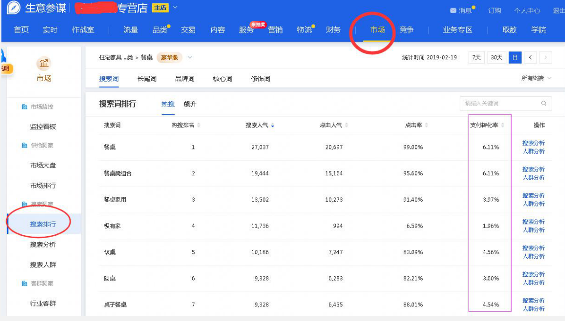Open the 作战室 nav item
The height and width of the screenshot is (321, 565).
pos(83,30)
